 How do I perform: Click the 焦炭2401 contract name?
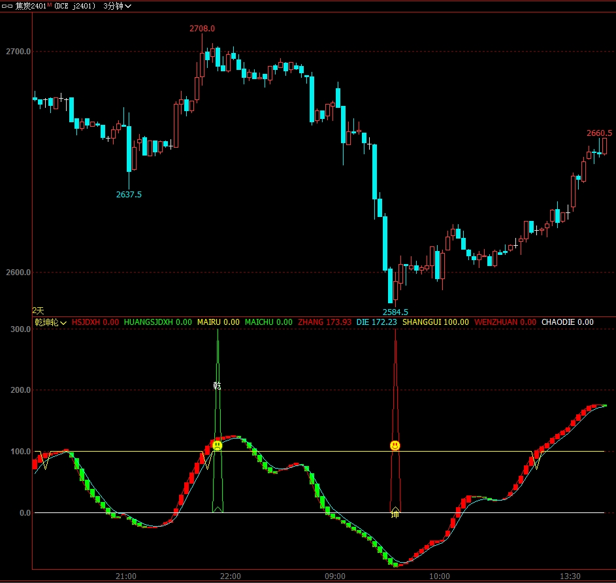coord(30,6)
